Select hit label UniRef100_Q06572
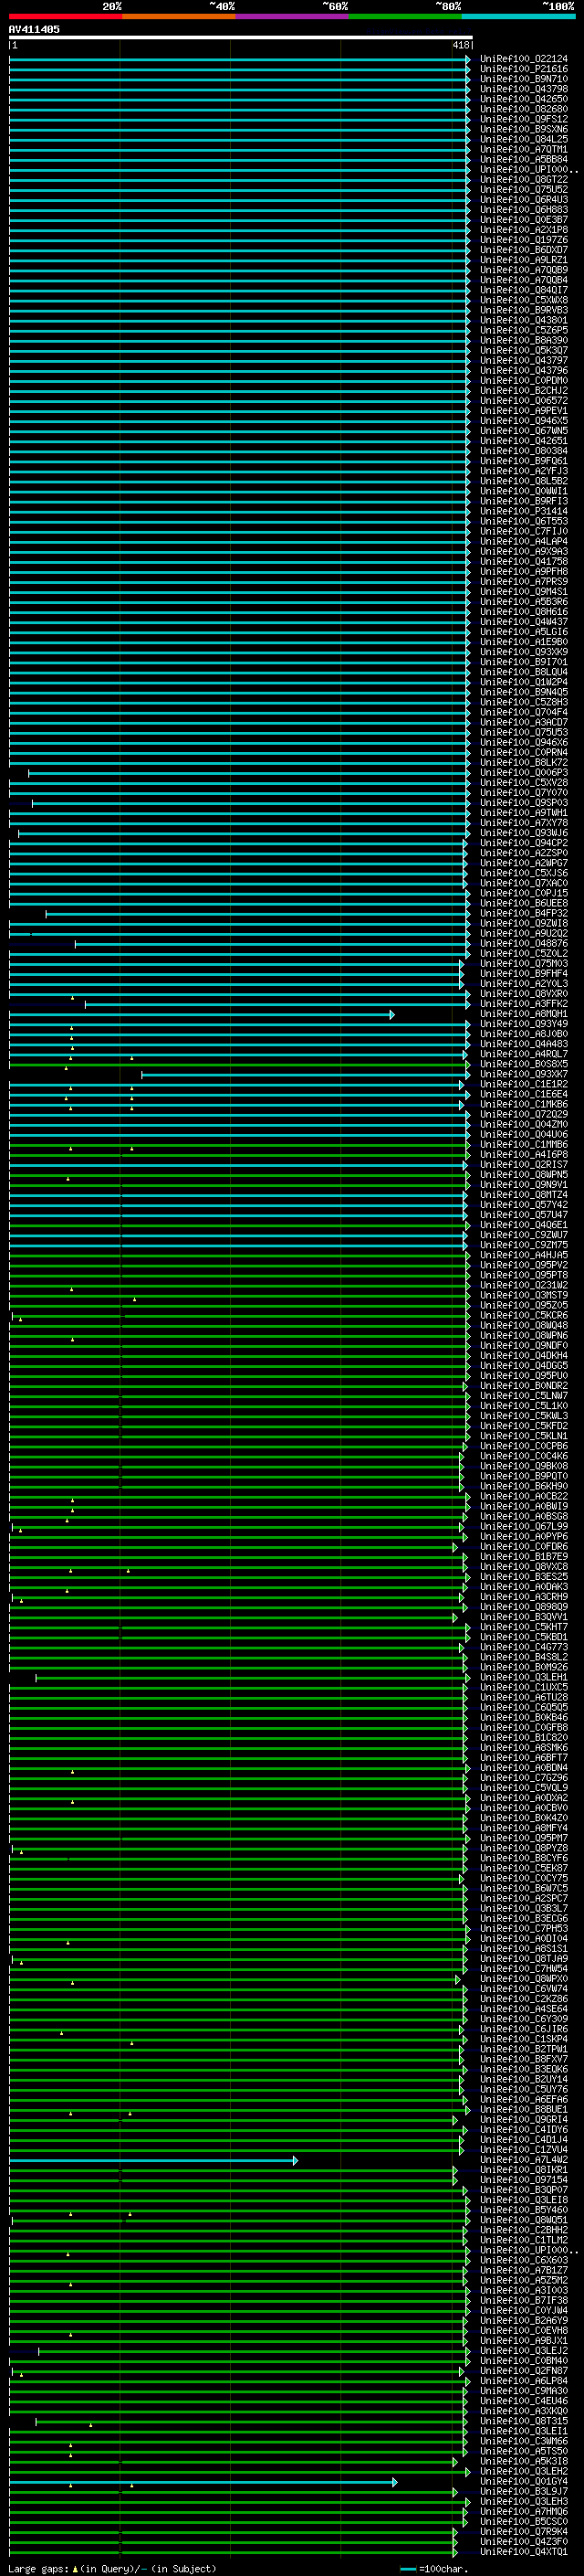The width and height of the screenshot is (584, 2576). pyautogui.click(x=524, y=400)
